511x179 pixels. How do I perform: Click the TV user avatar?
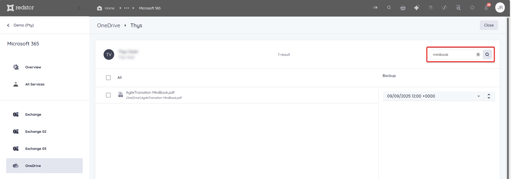pos(109,55)
